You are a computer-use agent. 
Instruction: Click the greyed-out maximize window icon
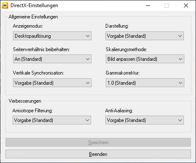tap(167, 5)
